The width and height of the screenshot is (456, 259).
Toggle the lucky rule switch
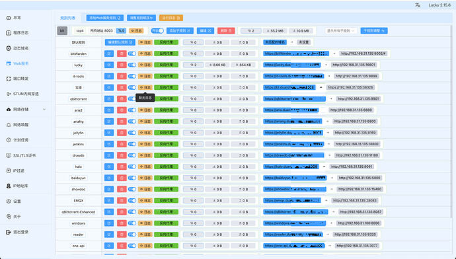pyautogui.click(x=132, y=65)
